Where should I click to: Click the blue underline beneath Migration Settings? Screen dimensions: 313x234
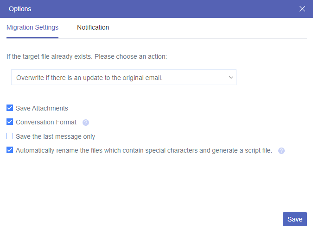coord(32,37)
